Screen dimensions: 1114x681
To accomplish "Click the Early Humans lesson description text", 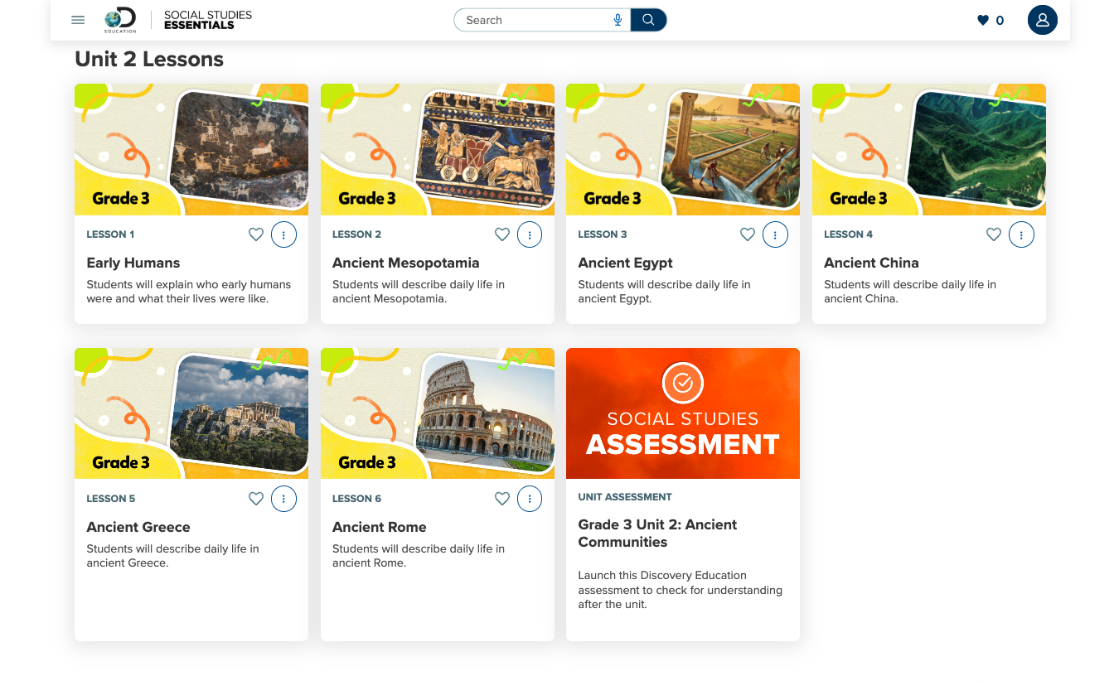I will [189, 292].
